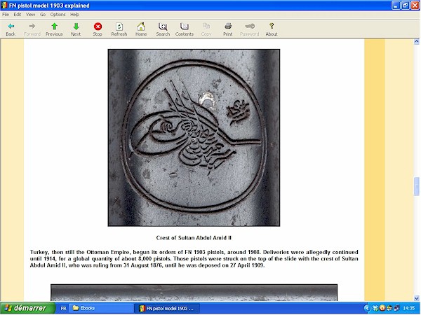Open the Search tool

[163, 29]
